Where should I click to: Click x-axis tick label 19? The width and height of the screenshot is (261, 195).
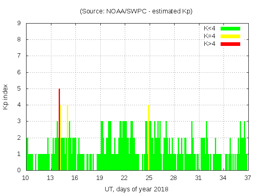pyautogui.click(x=100, y=178)
